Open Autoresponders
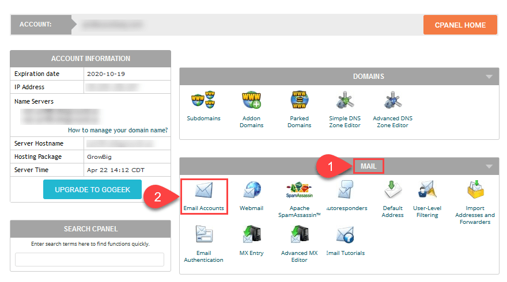This screenshot has height=282, width=507. (x=346, y=196)
